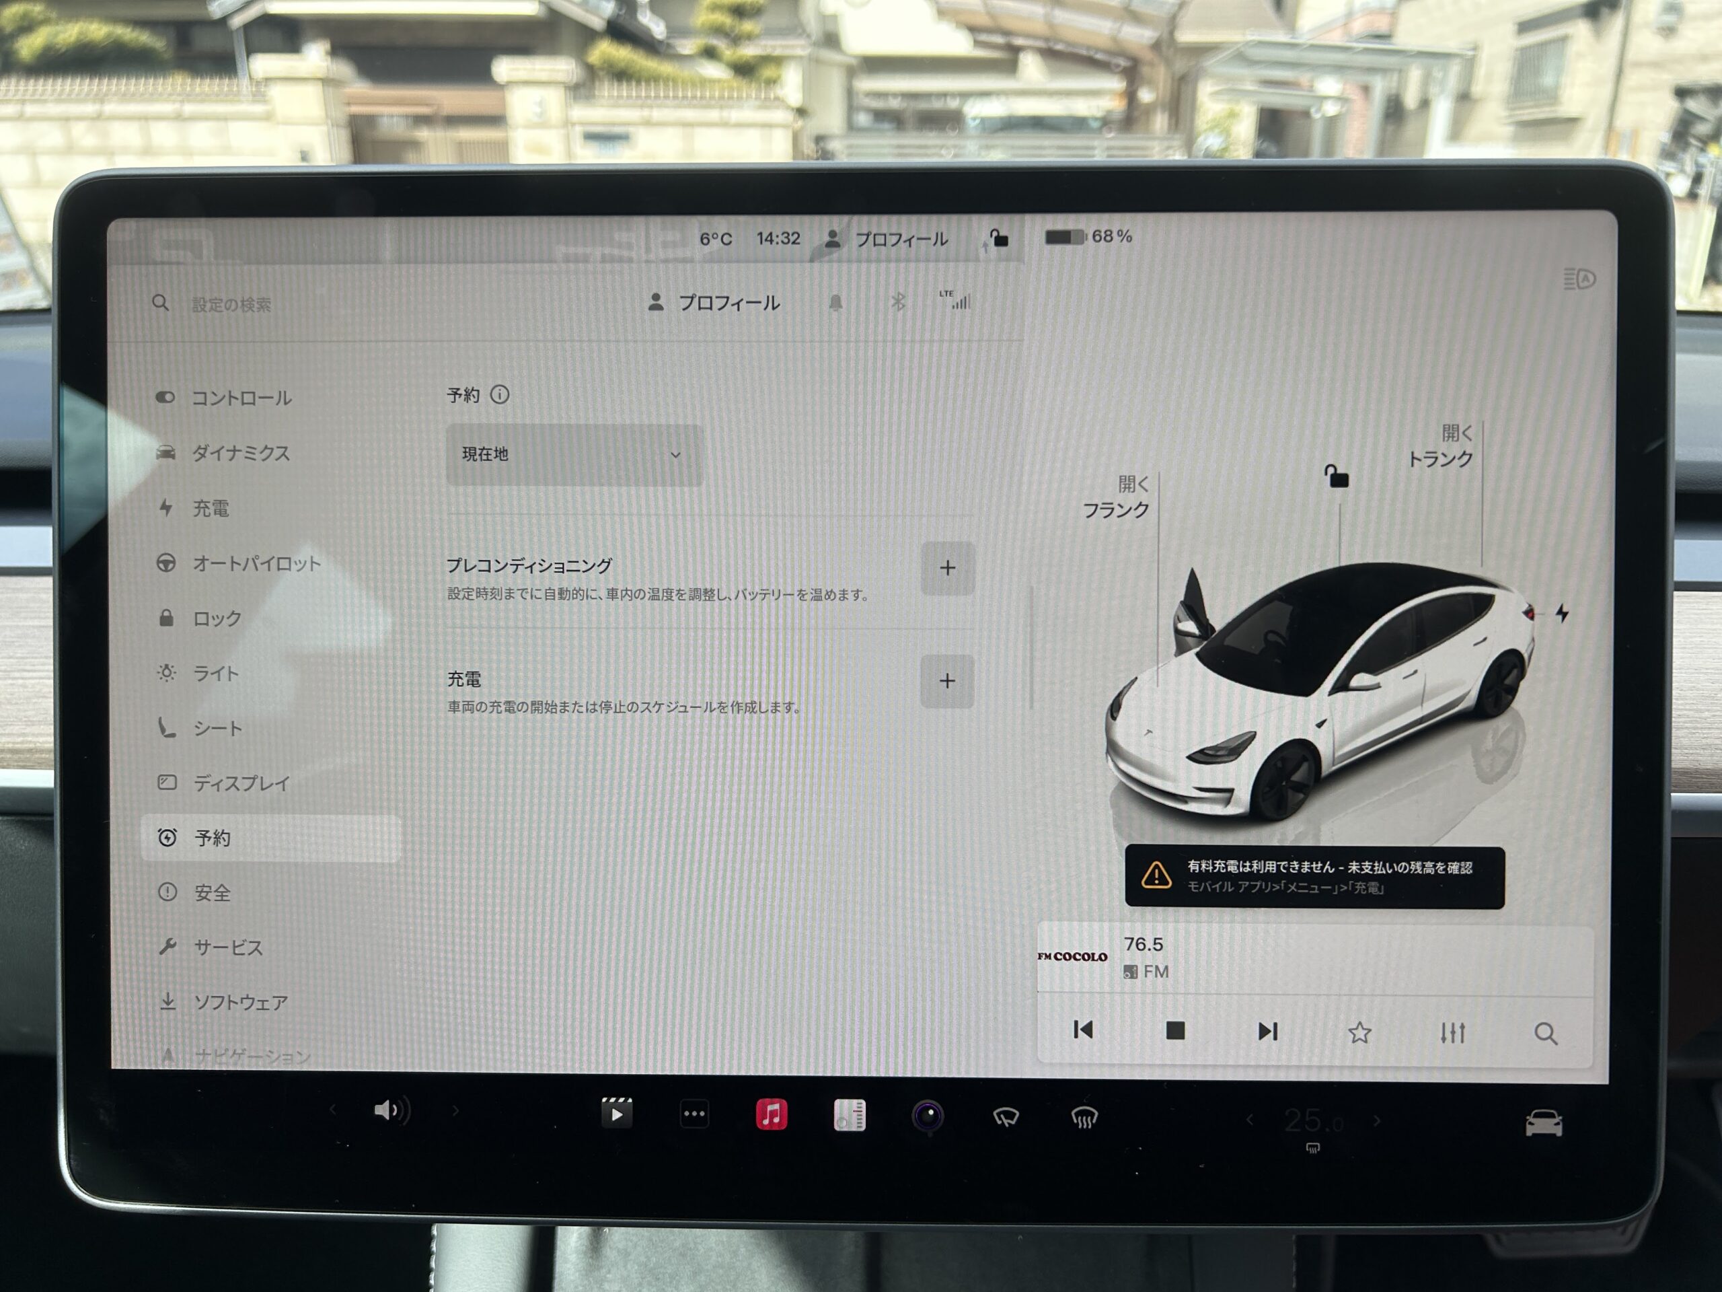Screen dimensions: 1722x1292
Task: Open プロフィール in the top status bar
Action: (886, 239)
